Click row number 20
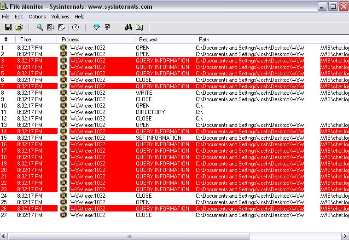This screenshot has width=349, height=240. pos(4,170)
